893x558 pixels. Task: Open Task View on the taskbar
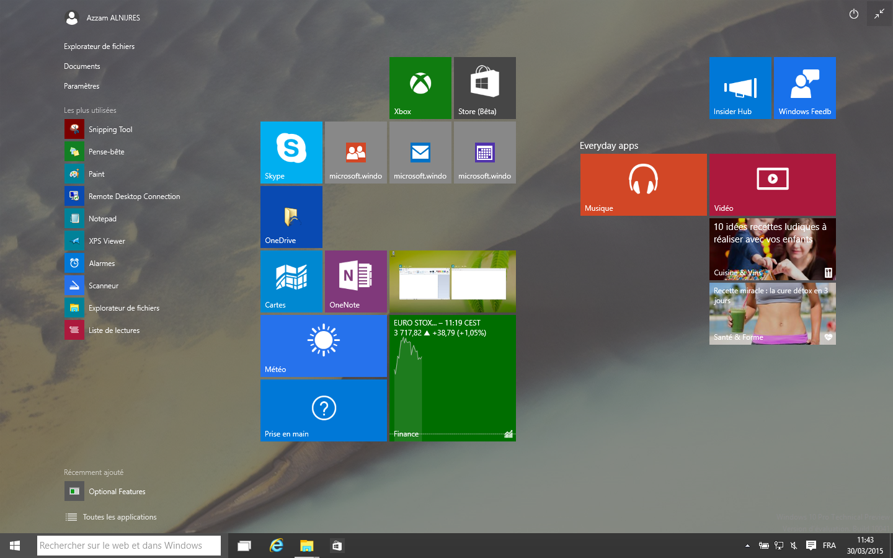244,546
